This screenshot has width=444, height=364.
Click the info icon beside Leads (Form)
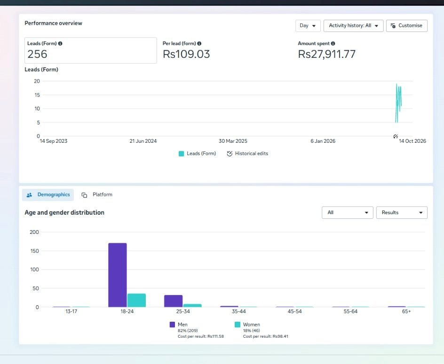[60, 44]
